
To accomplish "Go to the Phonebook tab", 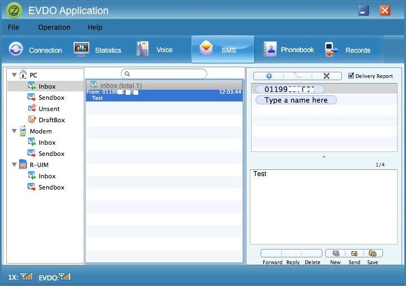I will point(288,49).
